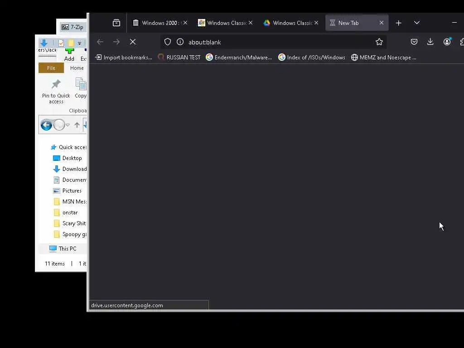Screen dimensions: 464x348
Task: Click new folder icon in Explorer title bar
Action: point(71,43)
